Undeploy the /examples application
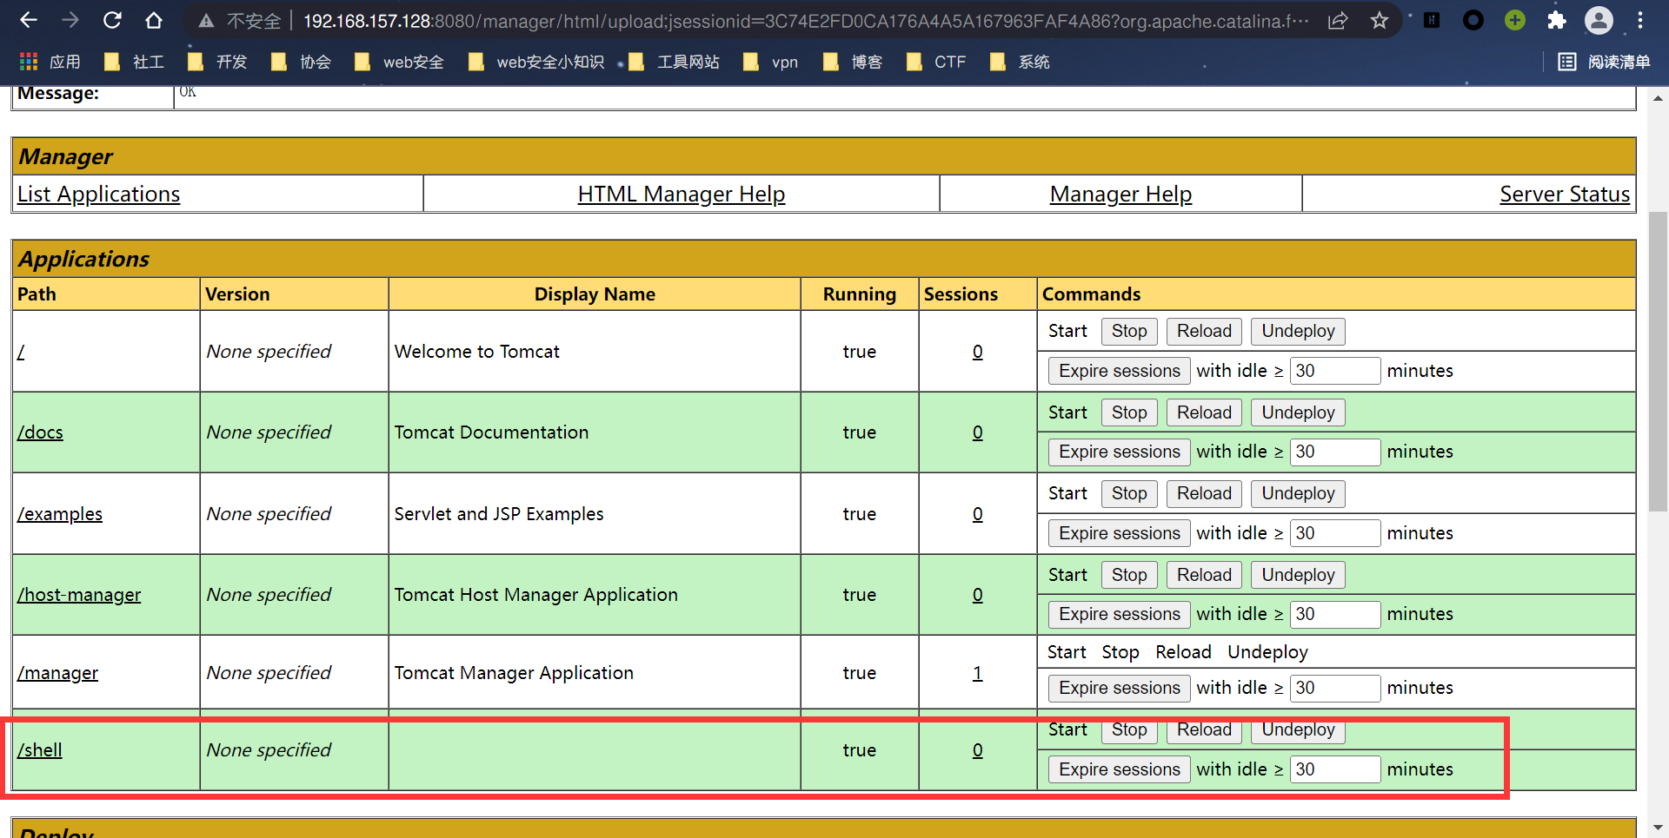The width and height of the screenshot is (1669, 838). click(1298, 493)
